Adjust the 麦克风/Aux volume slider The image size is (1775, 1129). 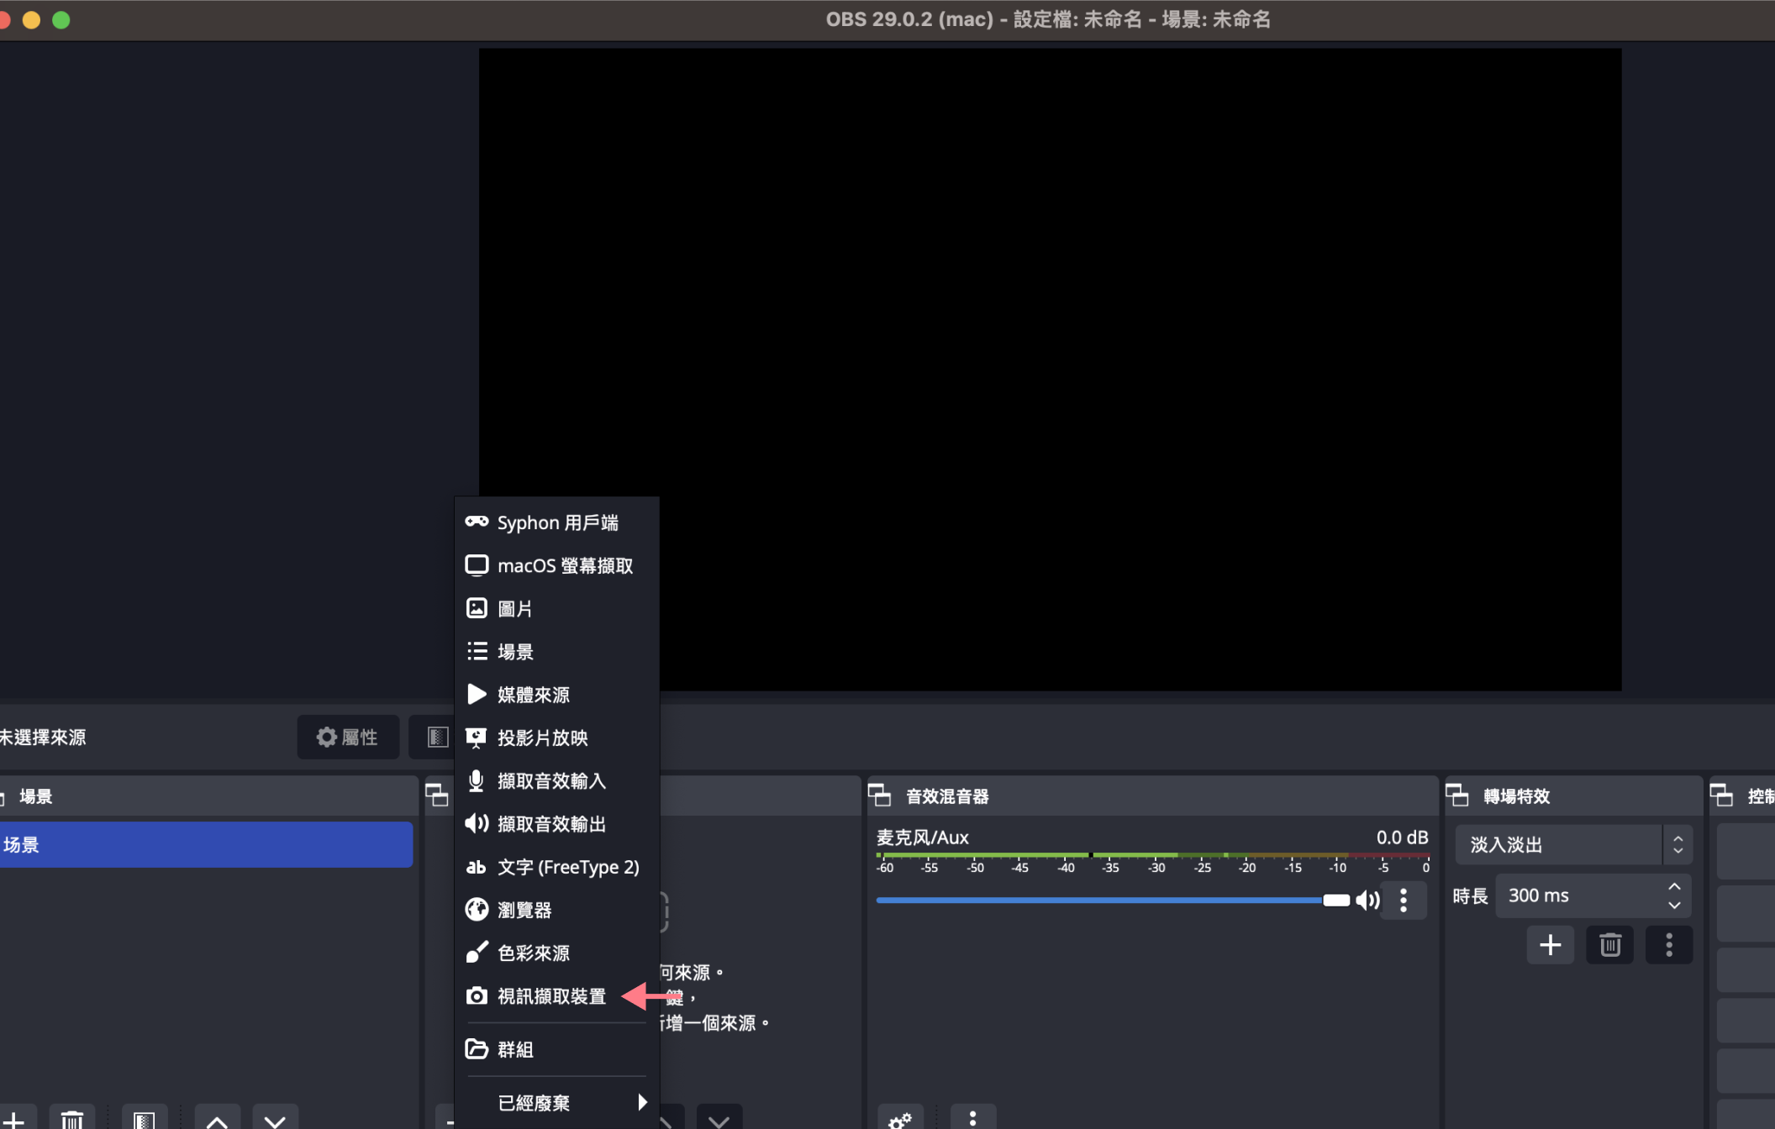click(1335, 901)
